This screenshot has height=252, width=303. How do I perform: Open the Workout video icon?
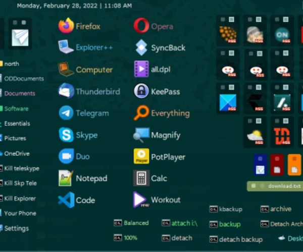coord(141,200)
